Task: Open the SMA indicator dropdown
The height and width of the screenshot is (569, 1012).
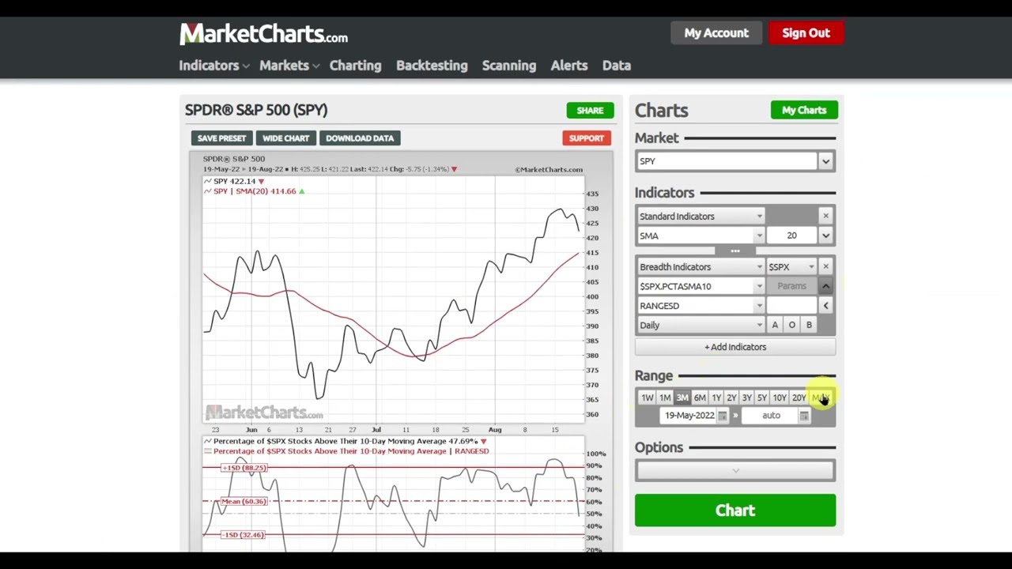Action: [700, 236]
